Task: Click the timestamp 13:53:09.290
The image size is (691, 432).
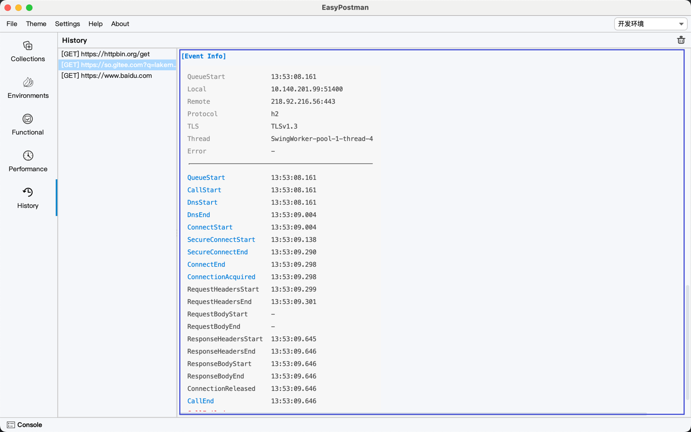Action: tap(294, 252)
